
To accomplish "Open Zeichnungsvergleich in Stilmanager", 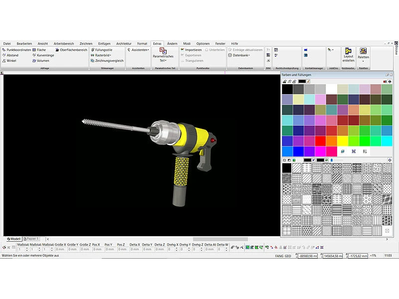I will coord(107,61).
